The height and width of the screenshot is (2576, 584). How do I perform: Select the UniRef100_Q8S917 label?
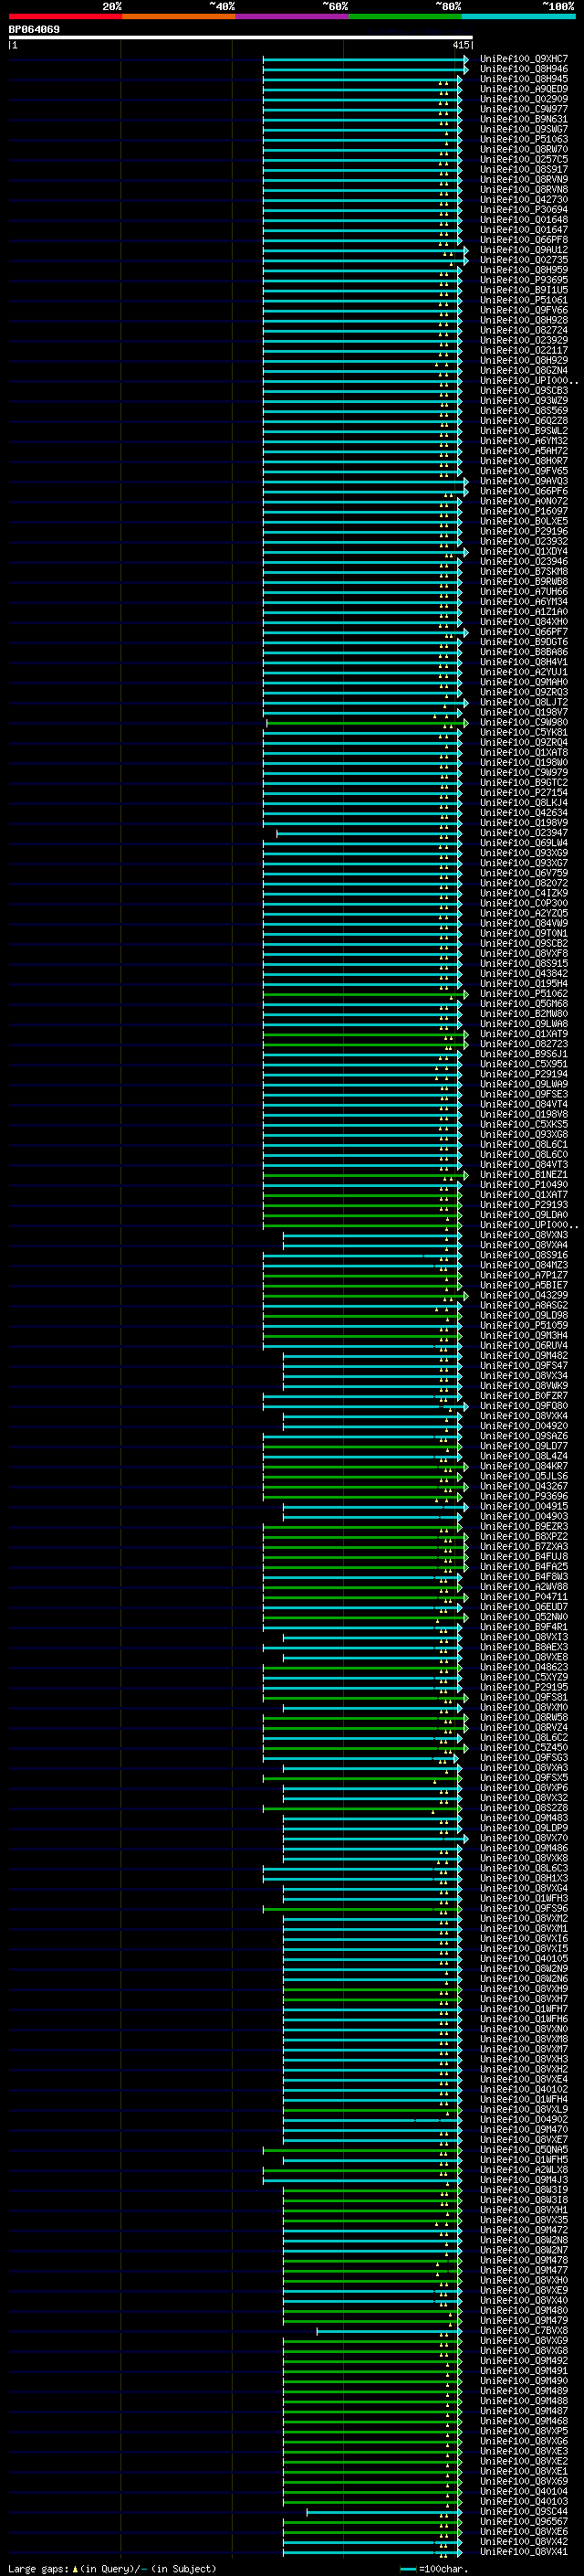pyautogui.click(x=524, y=169)
